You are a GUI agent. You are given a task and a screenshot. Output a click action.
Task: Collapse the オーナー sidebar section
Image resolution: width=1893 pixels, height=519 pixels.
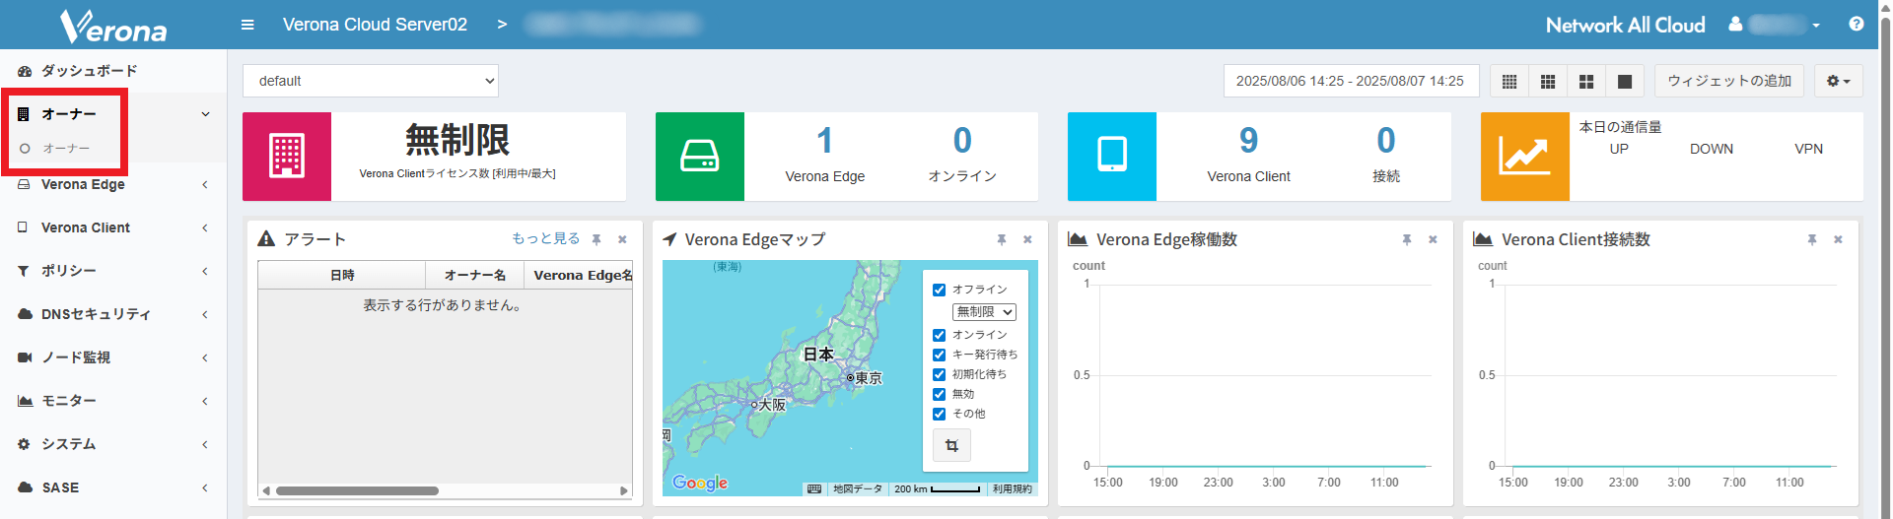[x=113, y=114]
